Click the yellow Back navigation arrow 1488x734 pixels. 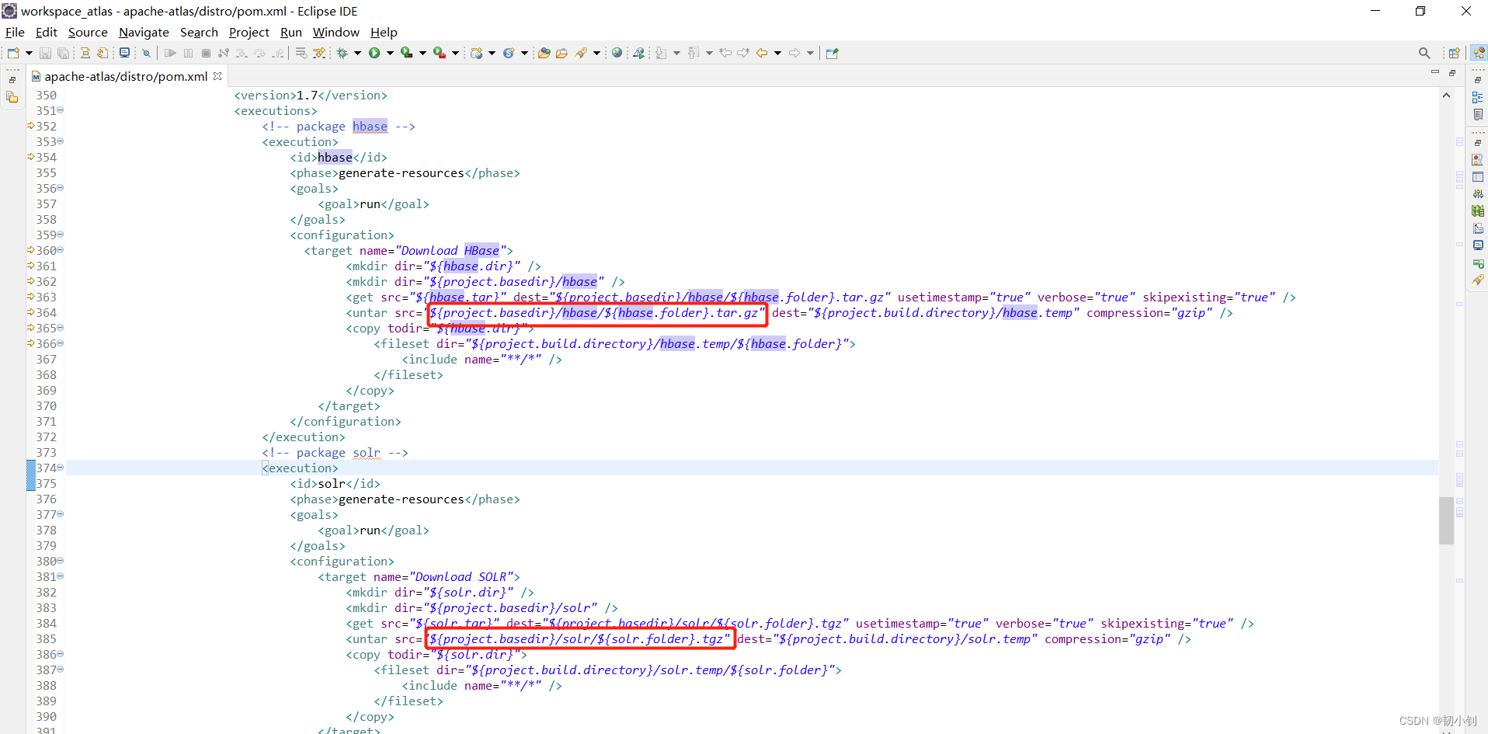[x=762, y=53]
